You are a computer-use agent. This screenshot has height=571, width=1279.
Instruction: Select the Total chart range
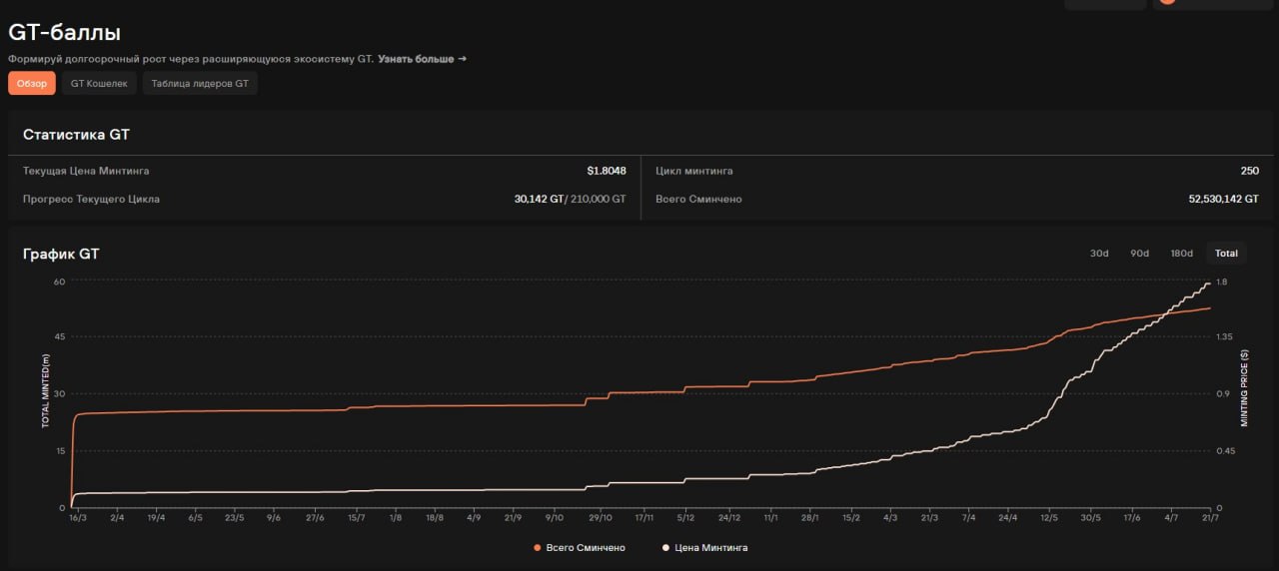(1226, 254)
